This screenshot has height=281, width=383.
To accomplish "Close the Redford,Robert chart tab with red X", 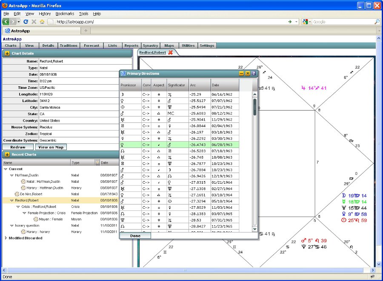I will tap(171, 53).
